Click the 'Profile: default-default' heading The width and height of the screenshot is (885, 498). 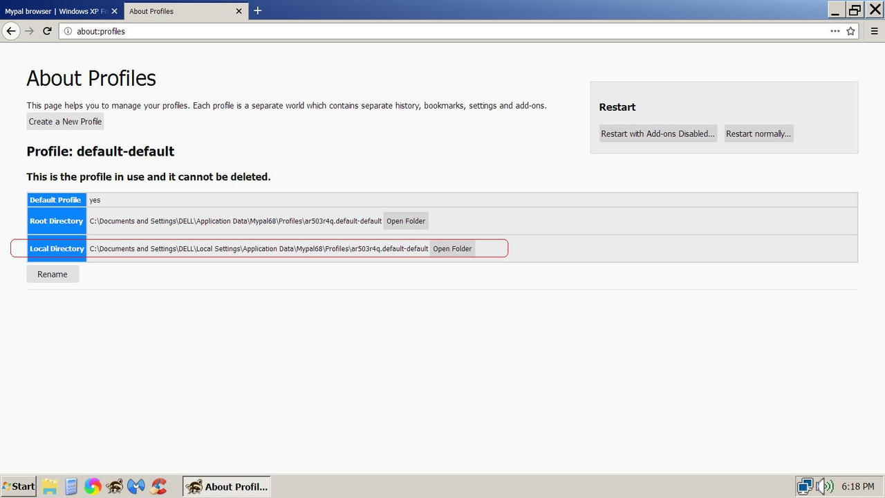(x=100, y=151)
